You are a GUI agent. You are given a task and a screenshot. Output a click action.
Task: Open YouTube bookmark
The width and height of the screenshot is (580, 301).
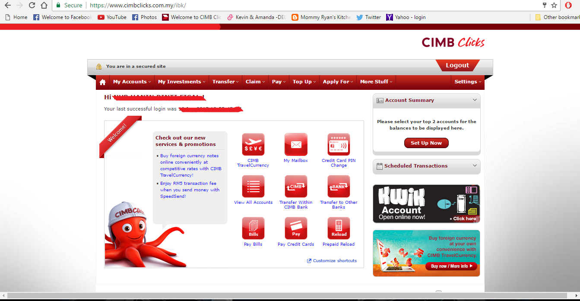(x=112, y=17)
